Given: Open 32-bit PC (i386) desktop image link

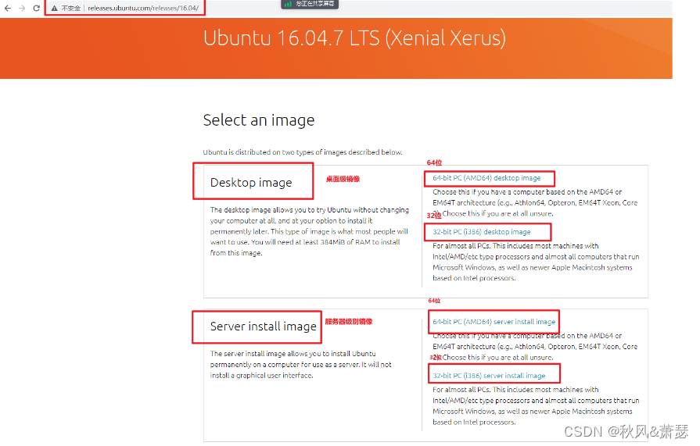Looking at the screenshot, I should pos(481,232).
